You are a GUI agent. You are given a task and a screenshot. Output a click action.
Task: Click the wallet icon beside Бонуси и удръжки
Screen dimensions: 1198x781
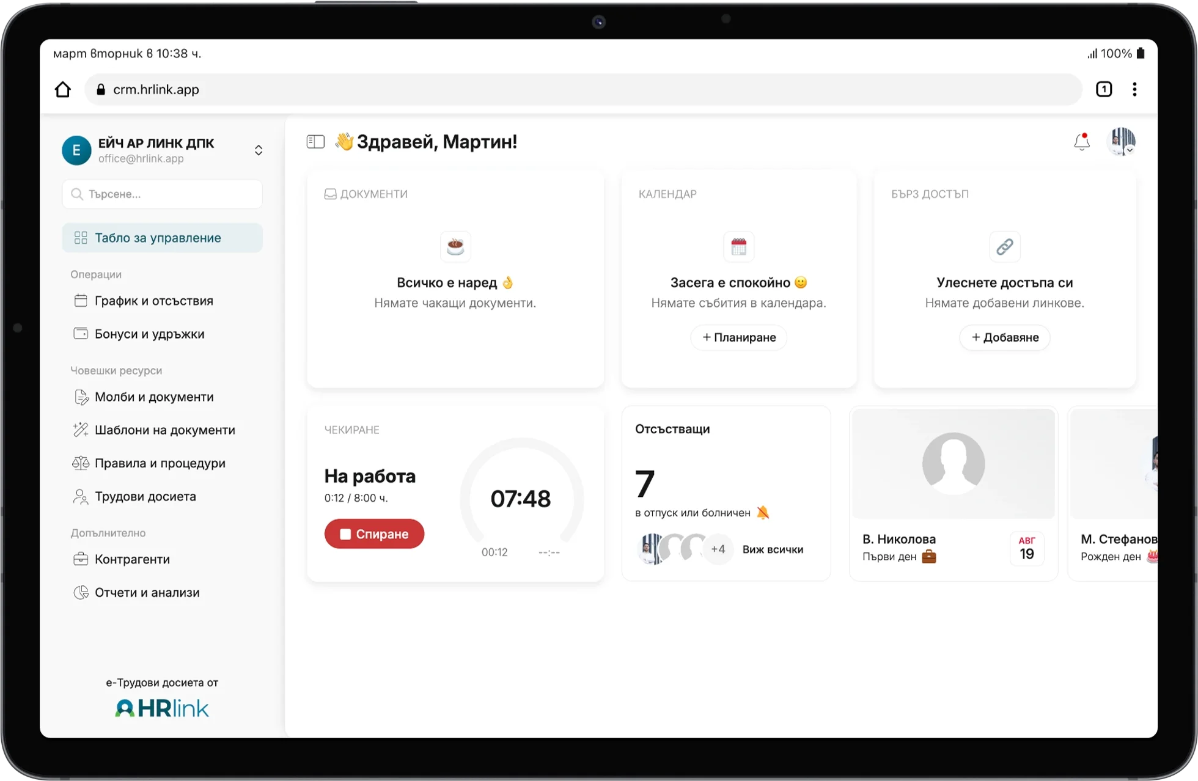coord(81,334)
